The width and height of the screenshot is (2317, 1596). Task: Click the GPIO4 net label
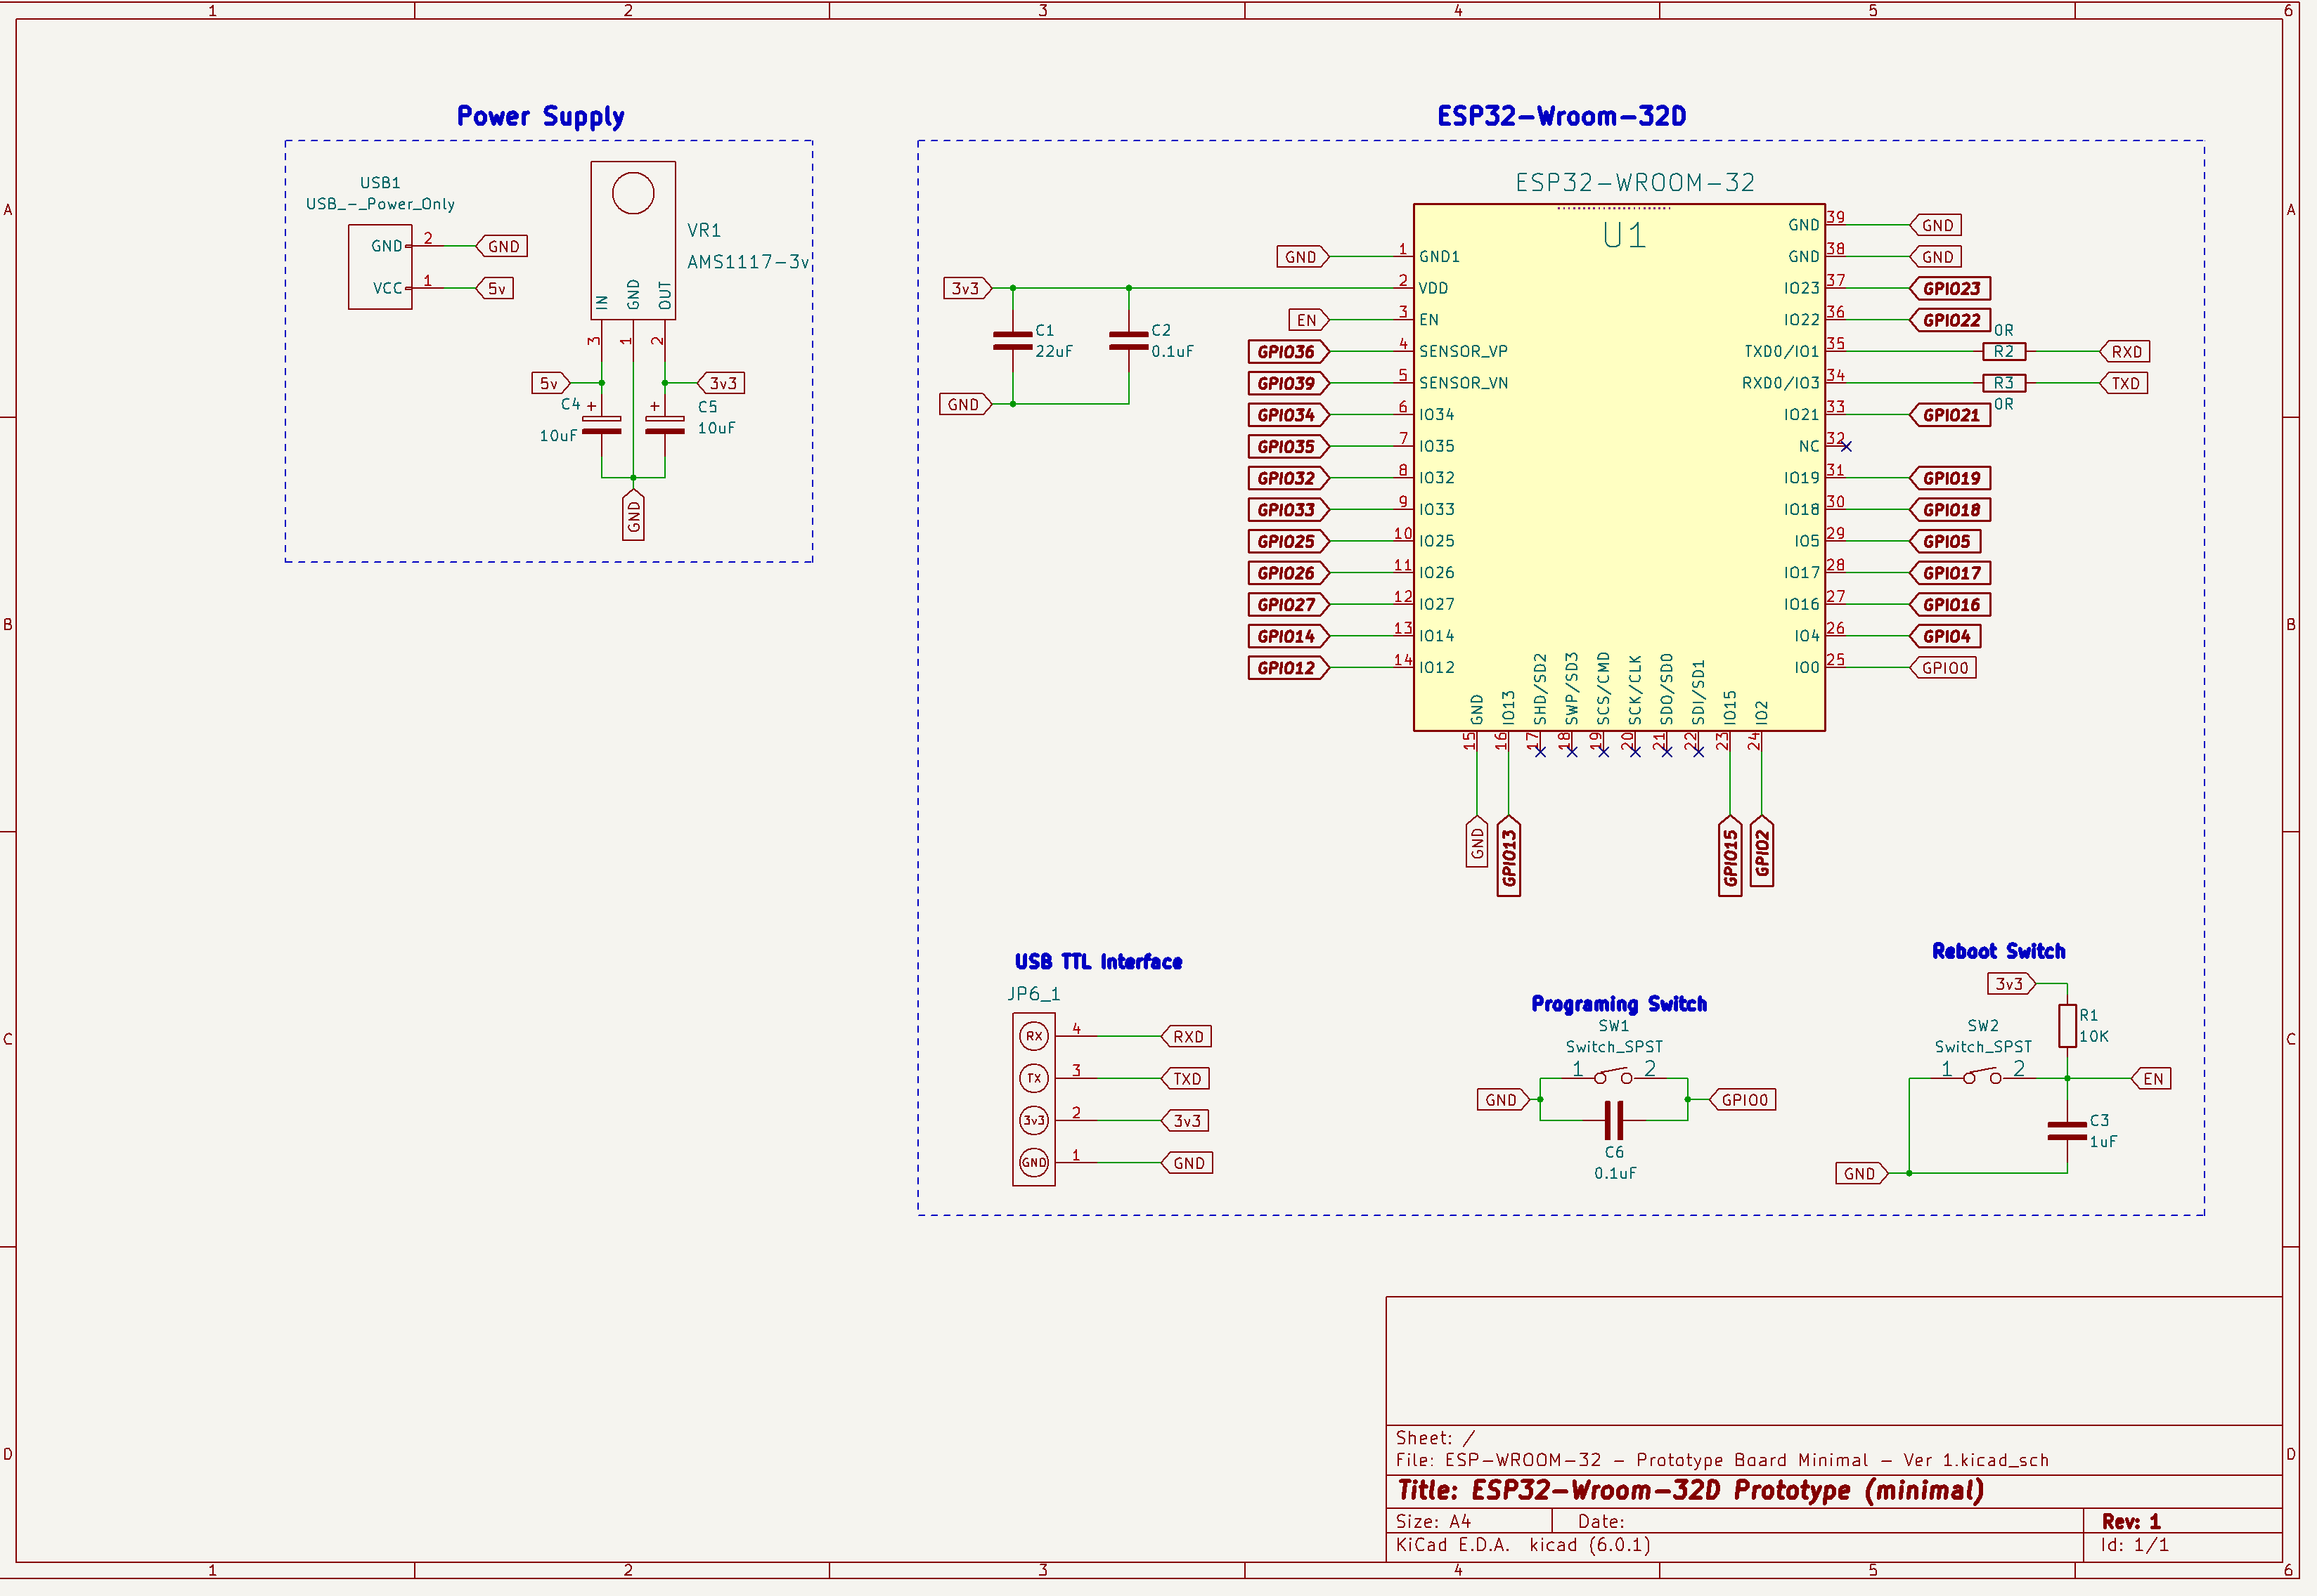click(1945, 637)
